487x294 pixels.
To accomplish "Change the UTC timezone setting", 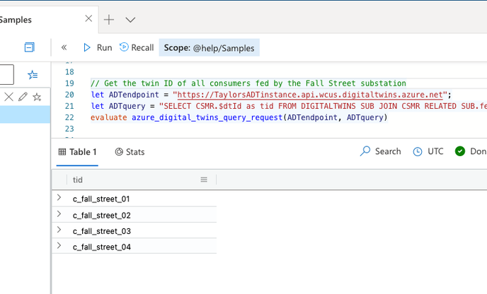I will [x=428, y=151].
